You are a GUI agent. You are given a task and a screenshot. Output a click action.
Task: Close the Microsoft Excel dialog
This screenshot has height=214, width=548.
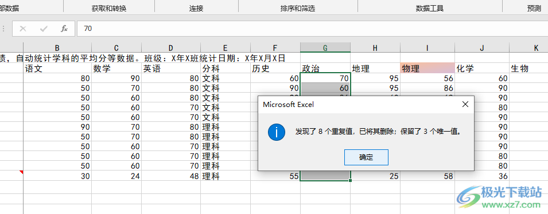tap(465, 104)
